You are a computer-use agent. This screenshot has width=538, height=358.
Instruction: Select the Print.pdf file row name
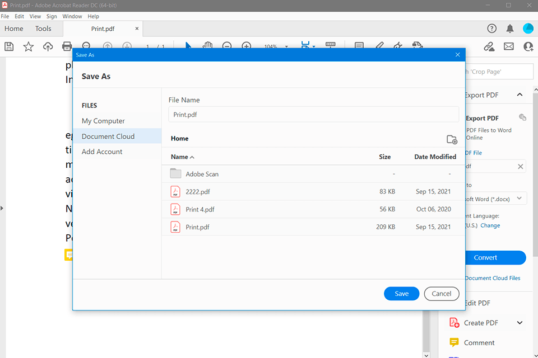click(197, 227)
